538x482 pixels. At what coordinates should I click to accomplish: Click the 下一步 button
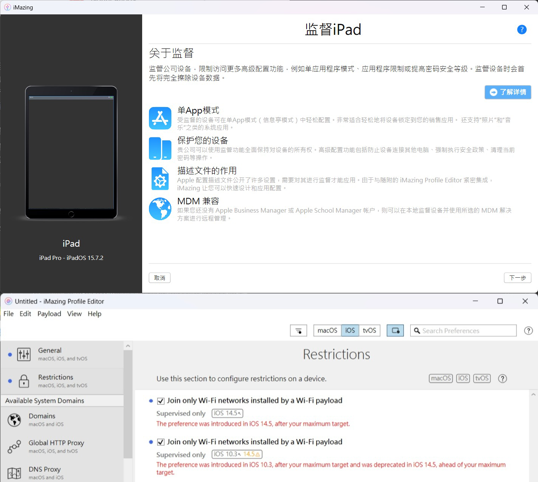[518, 278]
